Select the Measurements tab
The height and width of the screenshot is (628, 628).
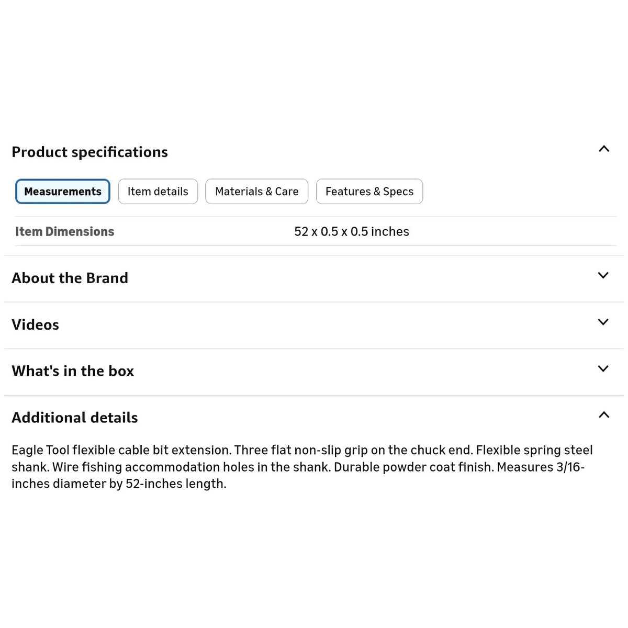[x=63, y=192]
